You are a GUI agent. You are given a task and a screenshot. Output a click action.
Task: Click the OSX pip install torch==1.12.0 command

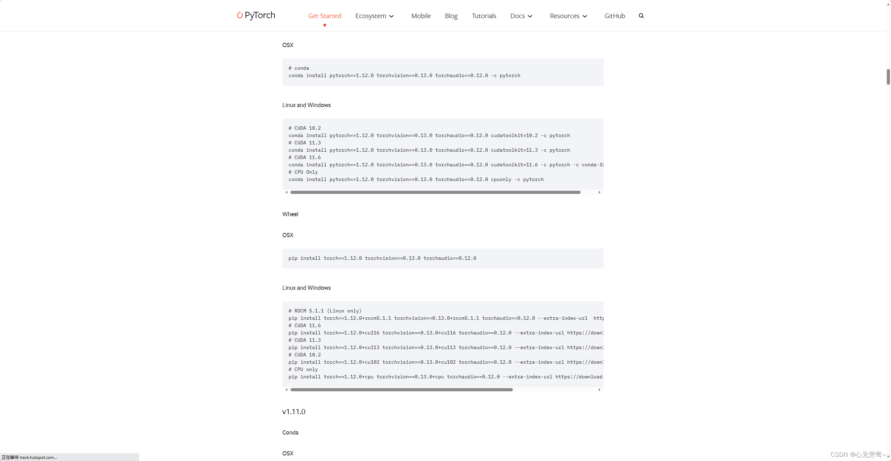click(382, 258)
